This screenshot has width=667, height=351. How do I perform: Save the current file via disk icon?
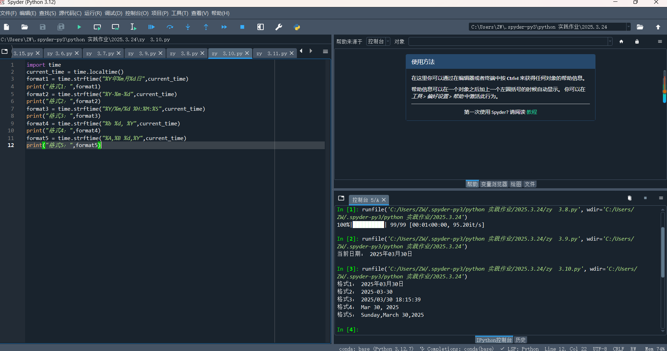[x=43, y=27]
